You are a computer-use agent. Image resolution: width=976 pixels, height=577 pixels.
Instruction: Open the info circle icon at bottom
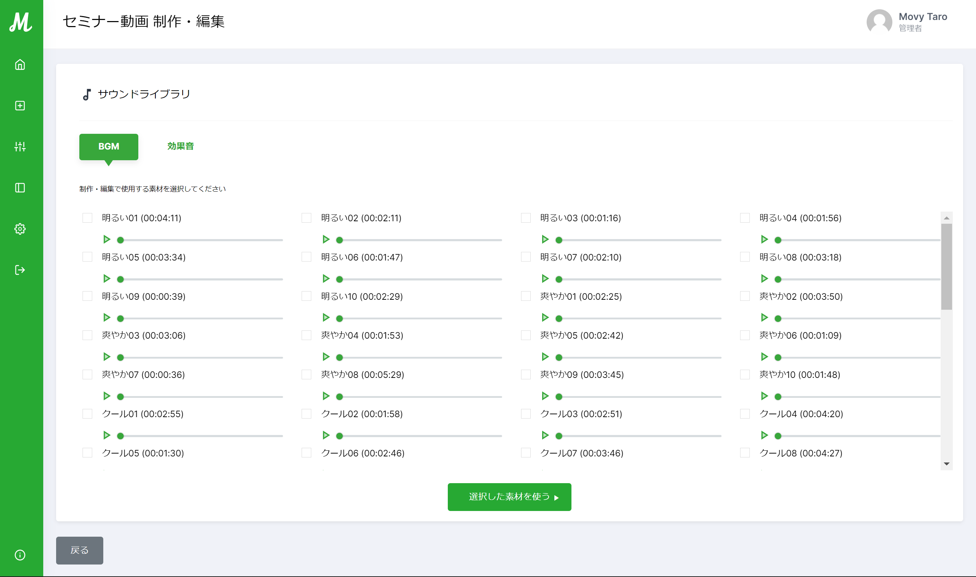point(20,555)
